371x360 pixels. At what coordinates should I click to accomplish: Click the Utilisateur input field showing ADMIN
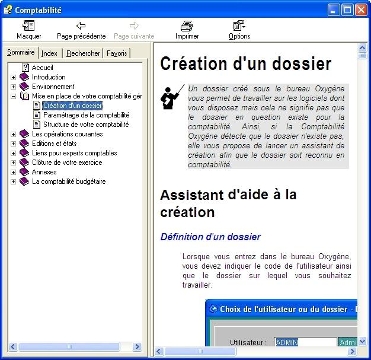pyautogui.click(x=305, y=342)
